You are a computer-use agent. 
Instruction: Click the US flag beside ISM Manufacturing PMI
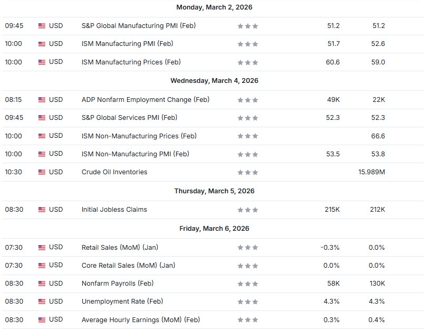pos(42,44)
